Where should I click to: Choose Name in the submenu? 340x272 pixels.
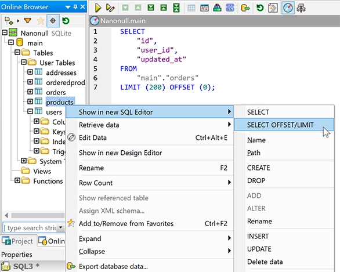pyautogui.click(x=284, y=140)
